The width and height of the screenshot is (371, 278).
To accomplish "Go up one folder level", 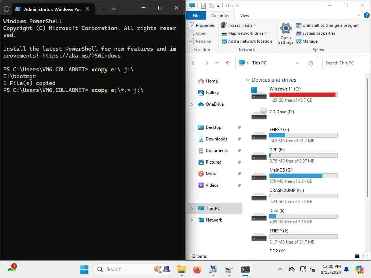I will [x=228, y=63].
